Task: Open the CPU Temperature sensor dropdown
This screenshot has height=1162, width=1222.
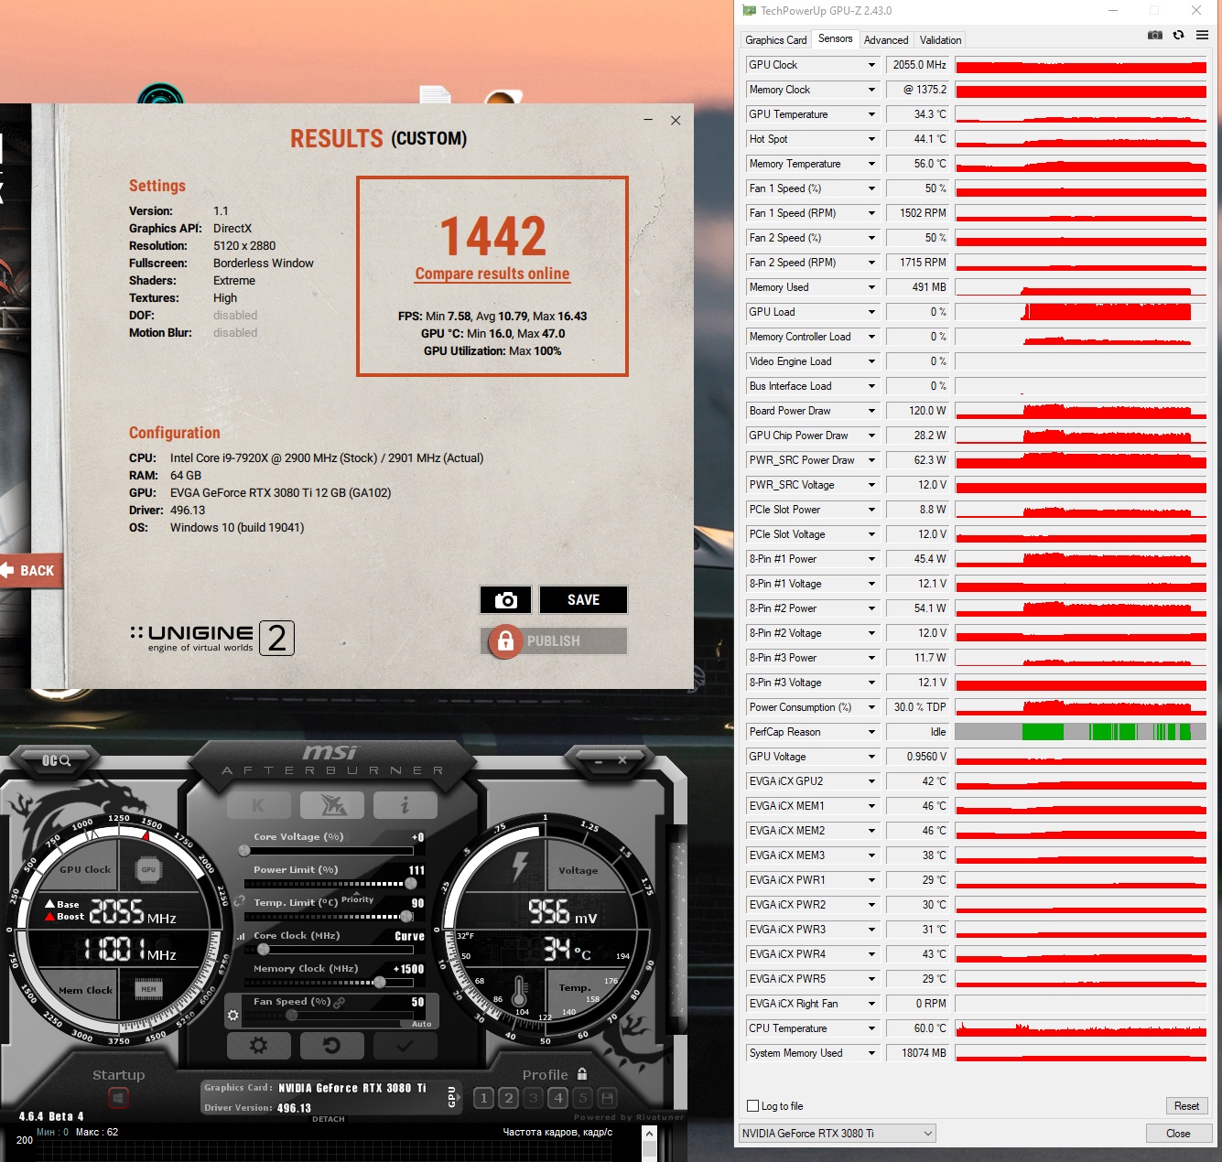Action: pos(871,1028)
